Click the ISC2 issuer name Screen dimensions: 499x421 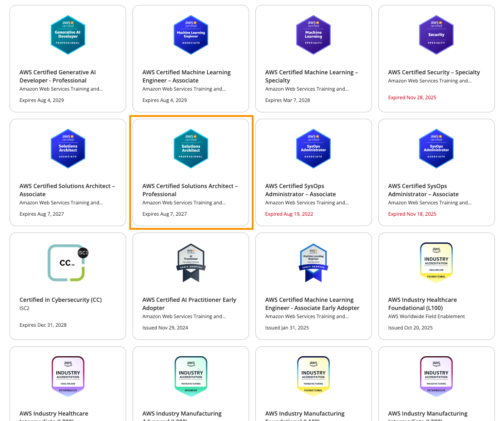tap(24, 308)
